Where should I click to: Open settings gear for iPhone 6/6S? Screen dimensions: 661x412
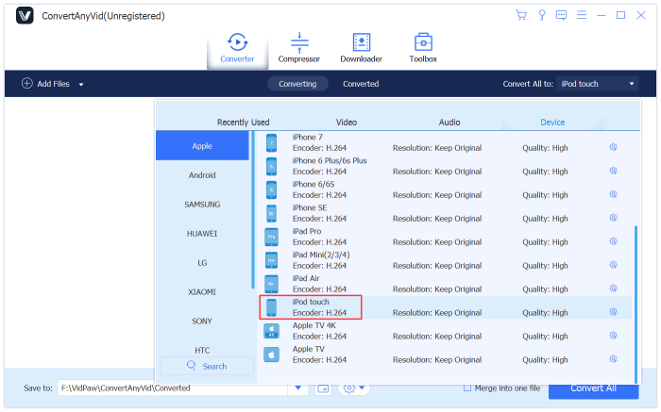[614, 194]
